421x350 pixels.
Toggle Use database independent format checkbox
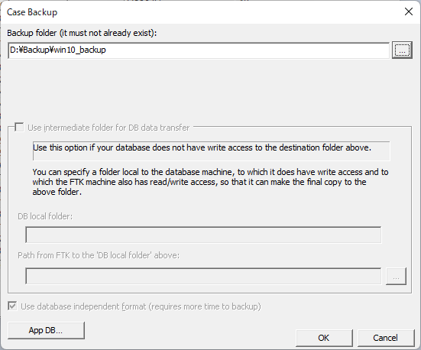(x=12, y=306)
